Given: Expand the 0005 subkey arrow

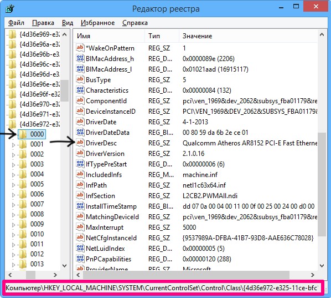Looking at the screenshot, I should click(x=13, y=185).
